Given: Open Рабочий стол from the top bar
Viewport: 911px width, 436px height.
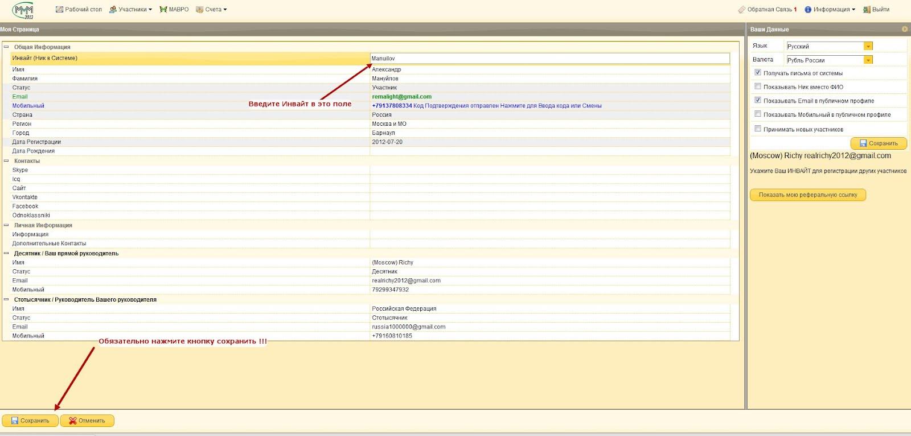Looking at the screenshot, I should click(79, 10).
